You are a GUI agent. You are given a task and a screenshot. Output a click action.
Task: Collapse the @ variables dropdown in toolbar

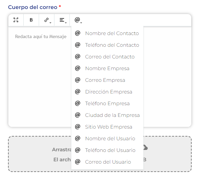77,20
